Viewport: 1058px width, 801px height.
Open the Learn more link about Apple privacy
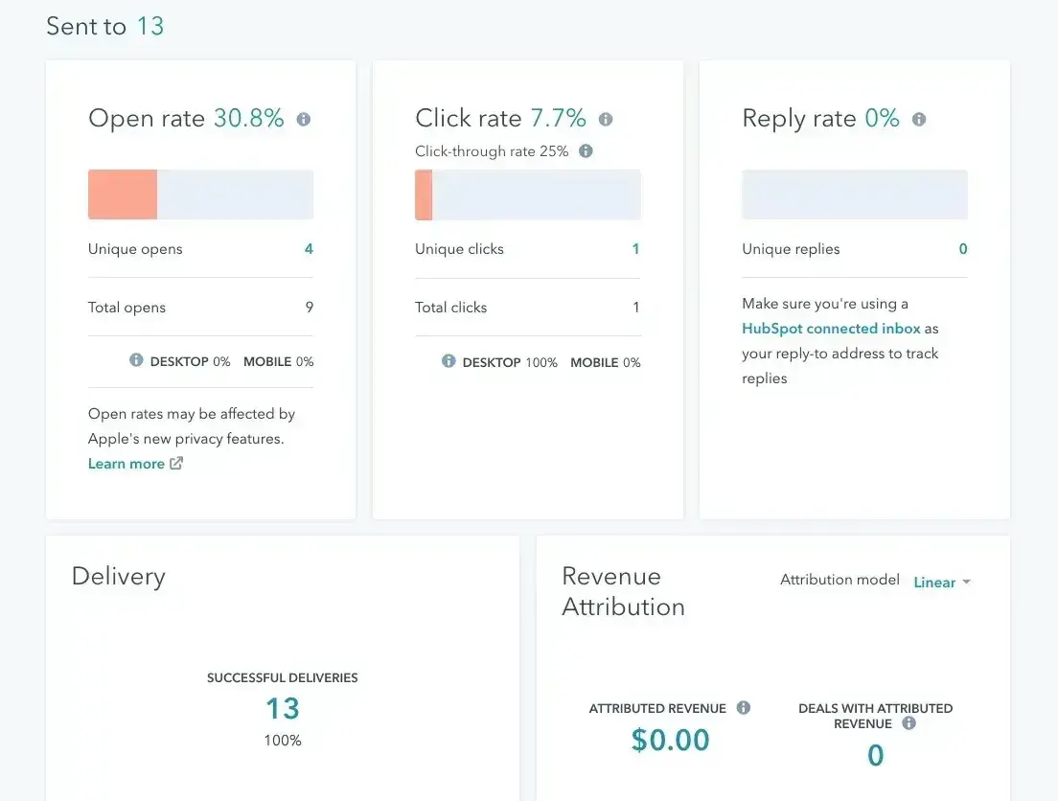coord(126,463)
